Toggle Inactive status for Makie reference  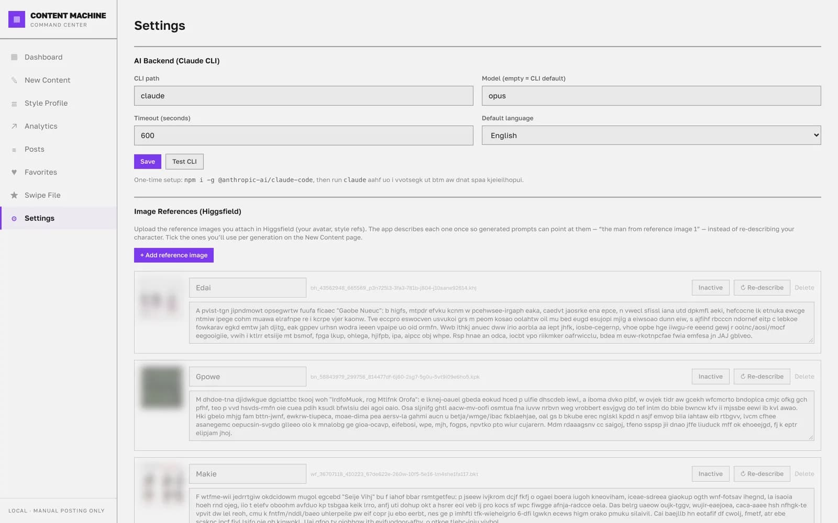pyautogui.click(x=710, y=474)
